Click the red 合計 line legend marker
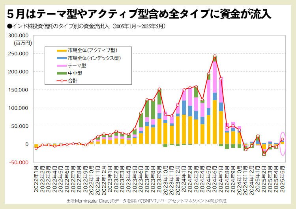This screenshot has height=209, width=296. click(62, 81)
